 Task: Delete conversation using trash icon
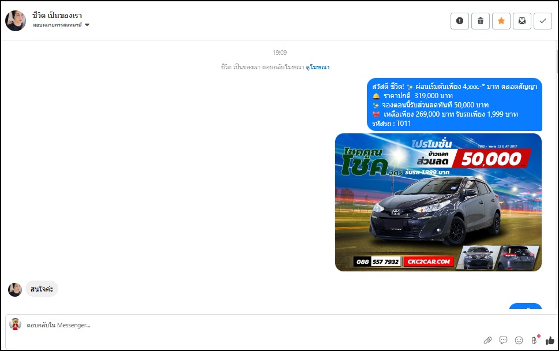(x=481, y=21)
